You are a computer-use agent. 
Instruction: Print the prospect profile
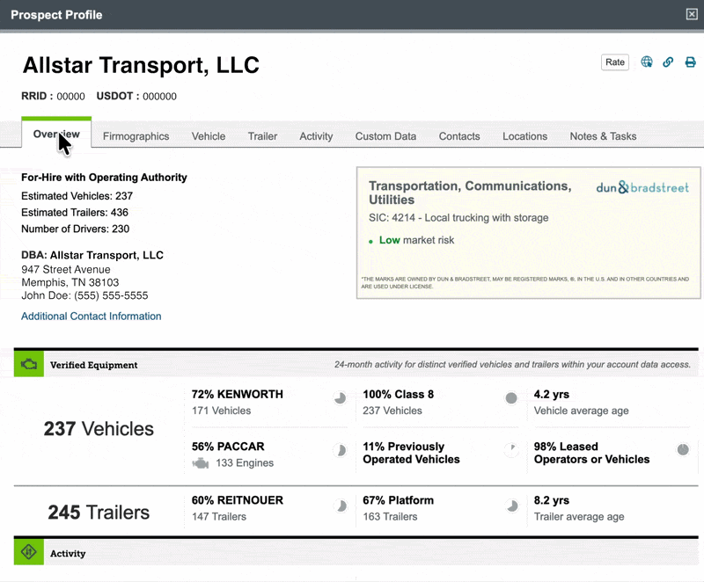coord(690,62)
